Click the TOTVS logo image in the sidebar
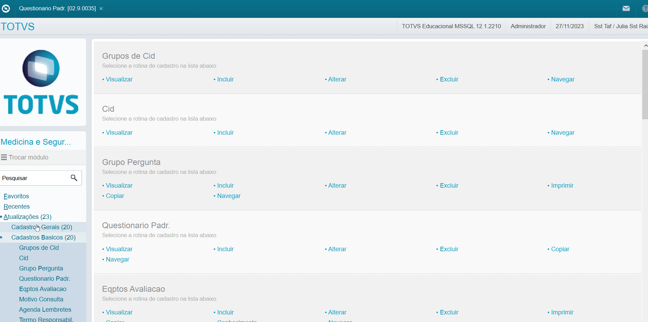The width and height of the screenshot is (648, 322). tap(41, 82)
